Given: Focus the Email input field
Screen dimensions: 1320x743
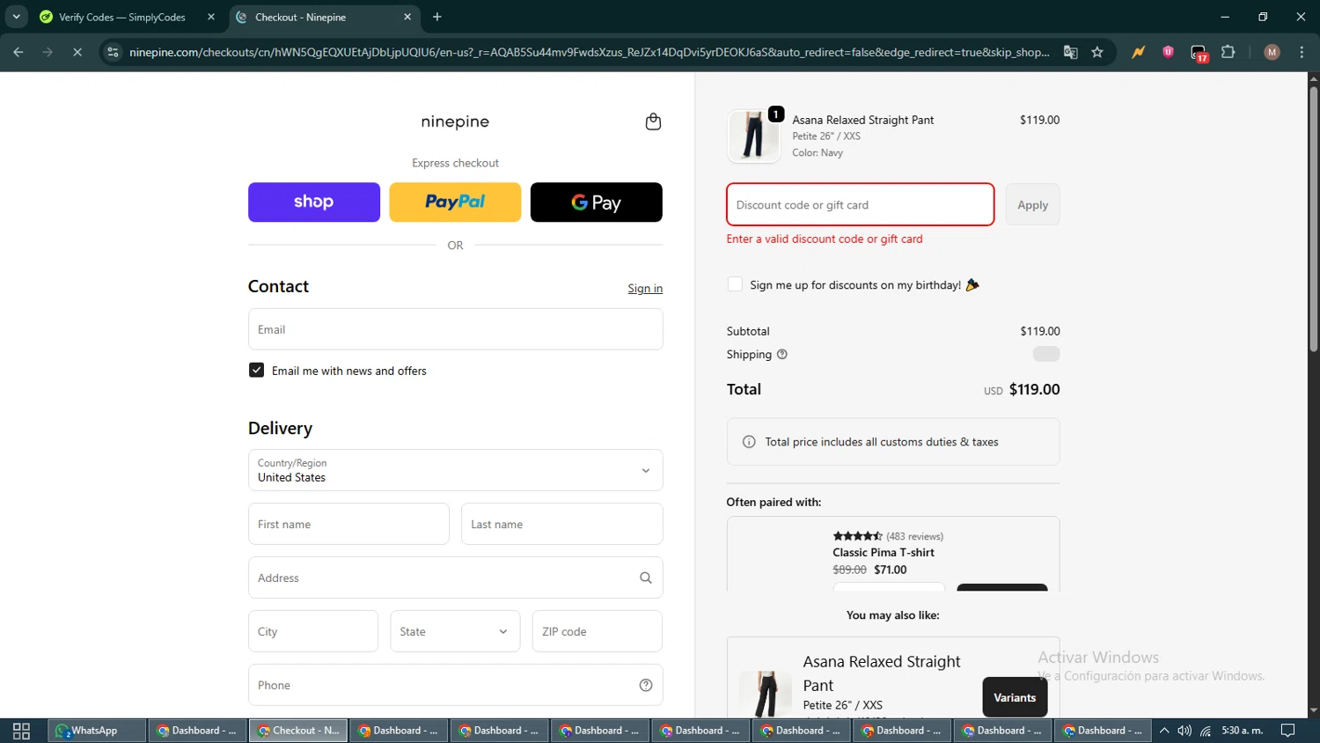Looking at the screenshot, I should click(x=455, y=329).
